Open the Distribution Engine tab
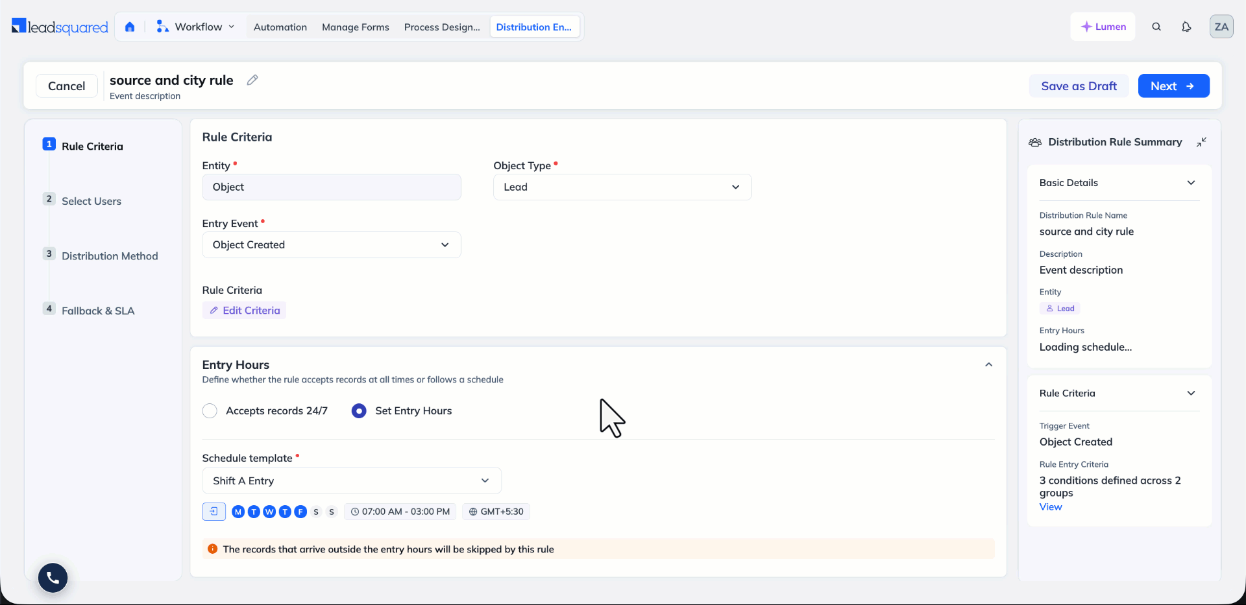This screenshot has width=1246, height=605. [x=534, y=27]
